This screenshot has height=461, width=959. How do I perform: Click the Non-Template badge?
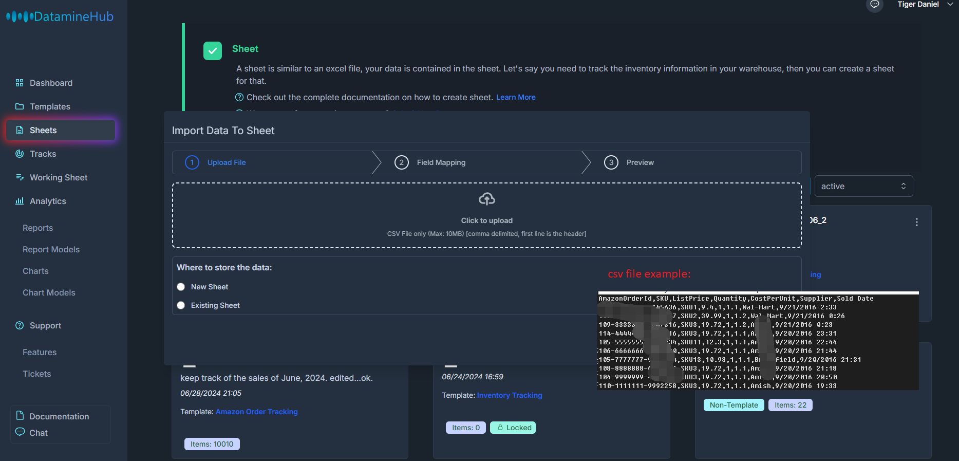(734, 405)
